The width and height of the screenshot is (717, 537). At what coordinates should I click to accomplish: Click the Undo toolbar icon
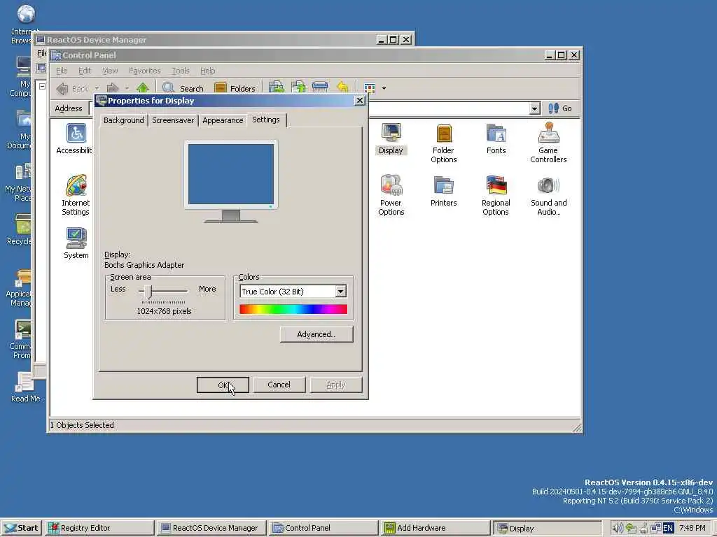342,87
